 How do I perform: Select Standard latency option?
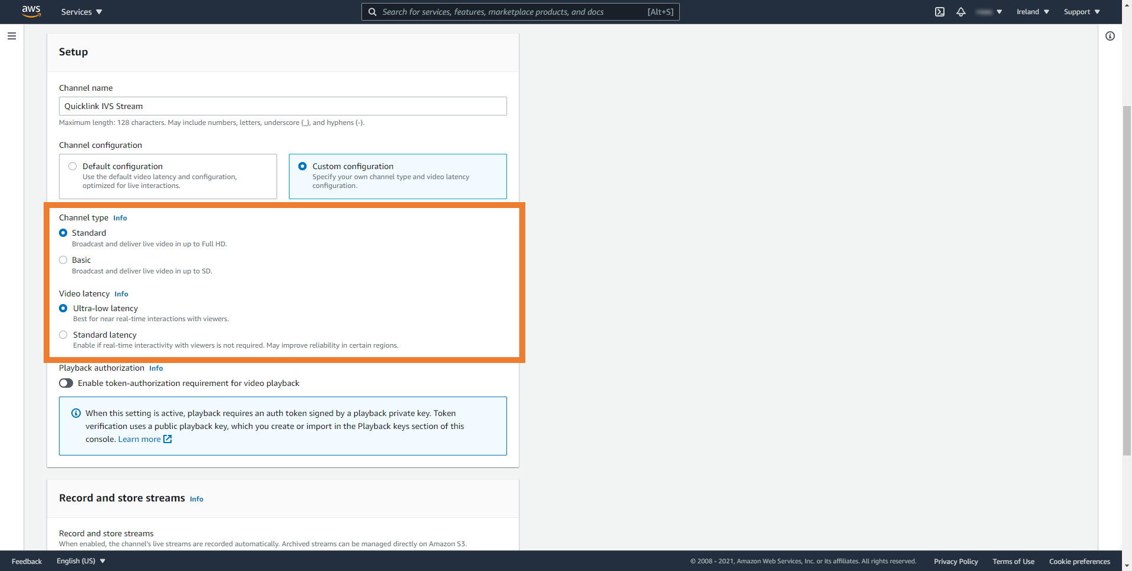click(x=63, y=335)
